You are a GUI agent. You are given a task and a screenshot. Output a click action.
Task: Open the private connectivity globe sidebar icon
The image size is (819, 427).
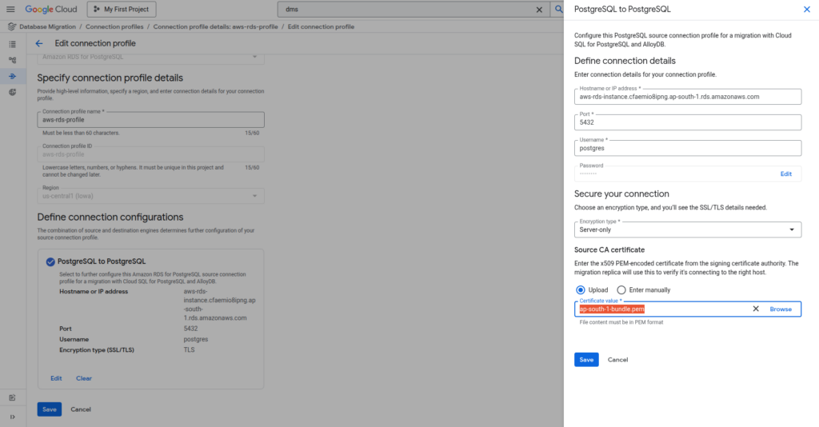[12, 92]
